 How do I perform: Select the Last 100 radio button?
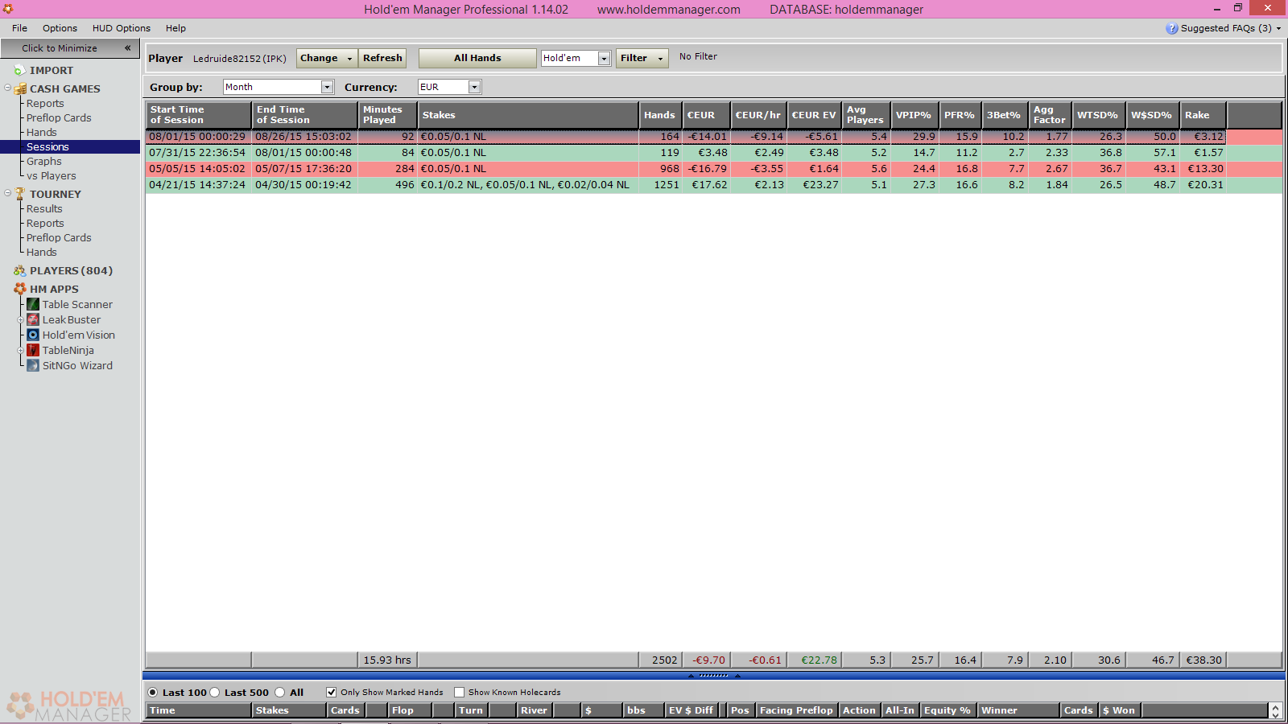(x=153, y=692)
